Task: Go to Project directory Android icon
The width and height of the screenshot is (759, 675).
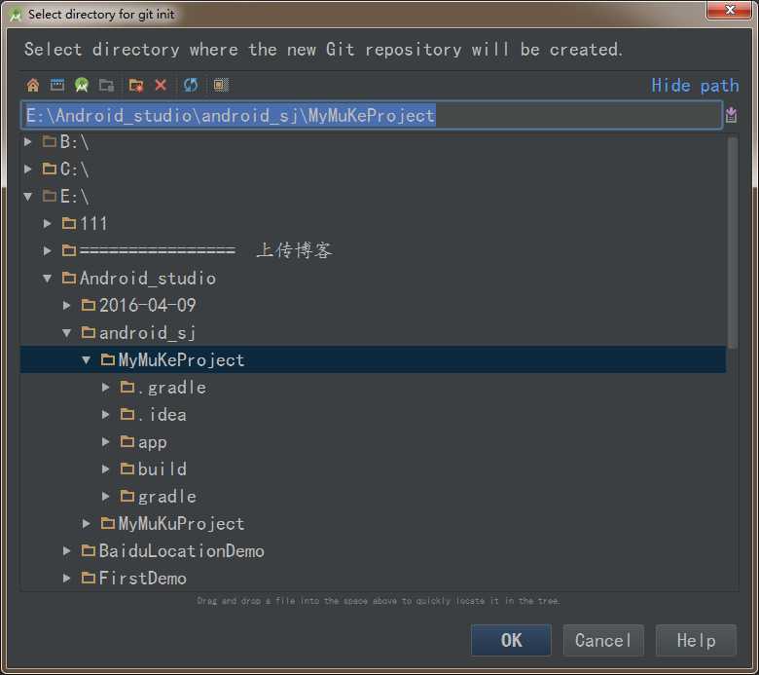Action: click(x=82, y=86)
